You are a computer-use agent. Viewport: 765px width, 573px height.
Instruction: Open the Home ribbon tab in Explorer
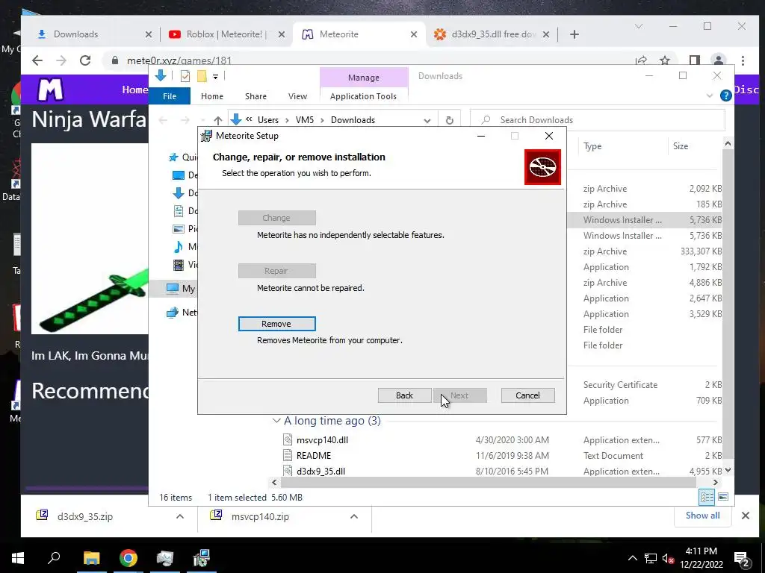211,96
